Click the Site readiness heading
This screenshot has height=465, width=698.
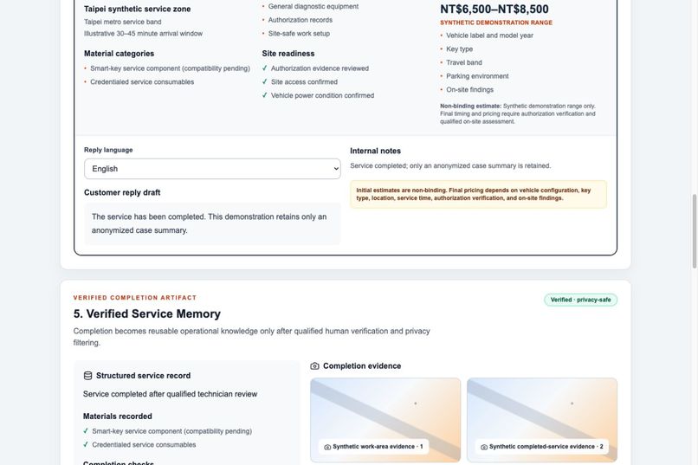288,54
